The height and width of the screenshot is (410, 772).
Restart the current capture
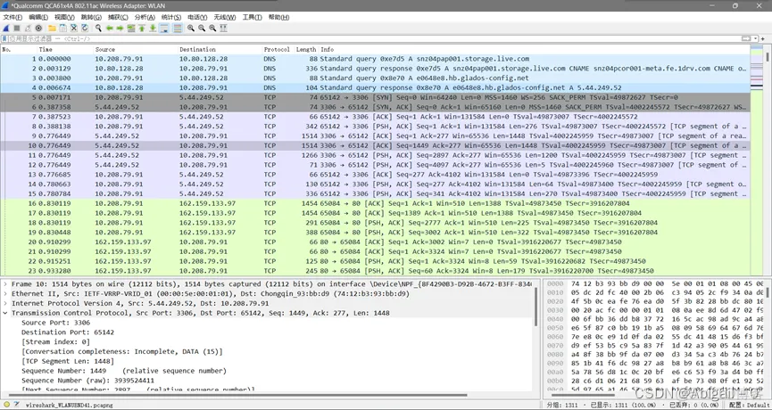(x=28, y=28)
